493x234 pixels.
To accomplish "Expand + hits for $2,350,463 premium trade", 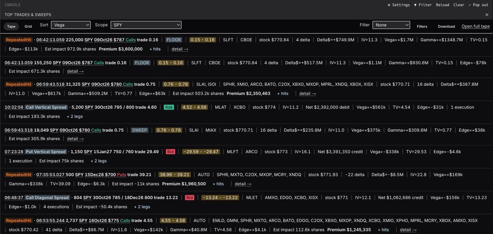I will tap(283, 94).
